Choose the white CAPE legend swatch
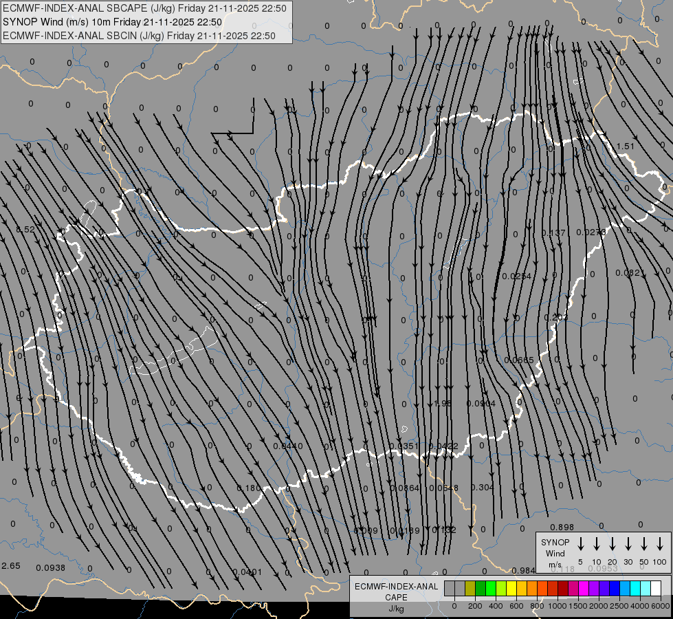 (656, 589)
